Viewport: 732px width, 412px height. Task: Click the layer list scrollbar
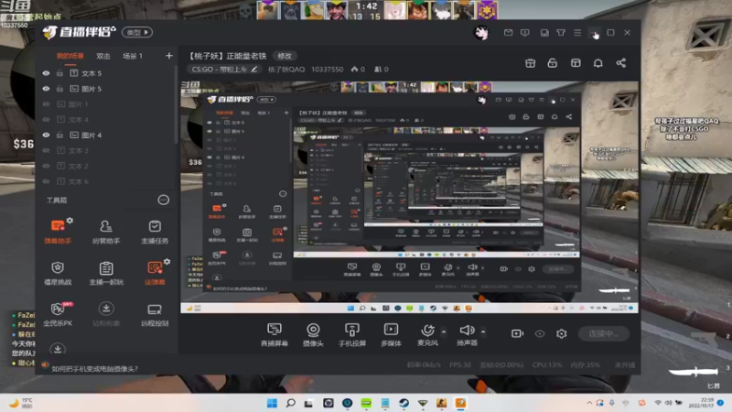point(176,105)
